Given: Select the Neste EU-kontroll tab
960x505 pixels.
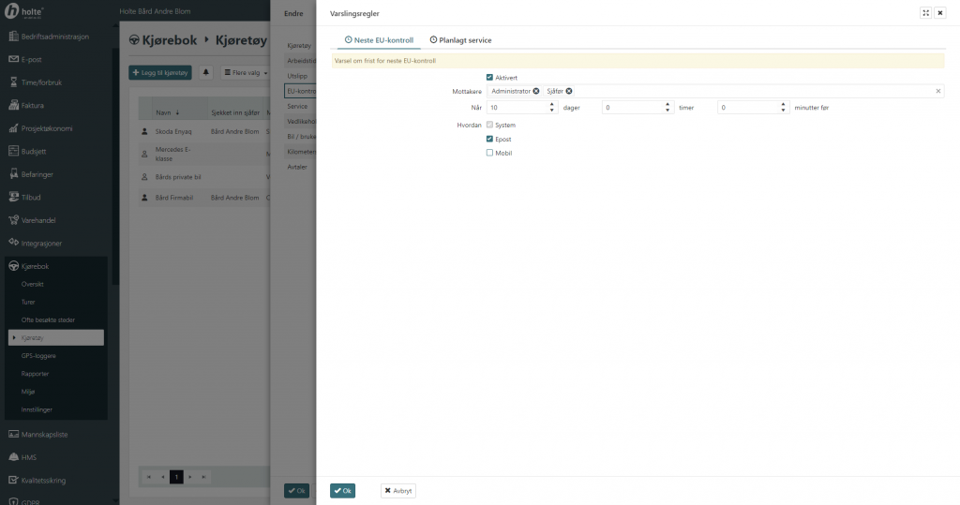Looking at the screenshot, I should (379, 40).
